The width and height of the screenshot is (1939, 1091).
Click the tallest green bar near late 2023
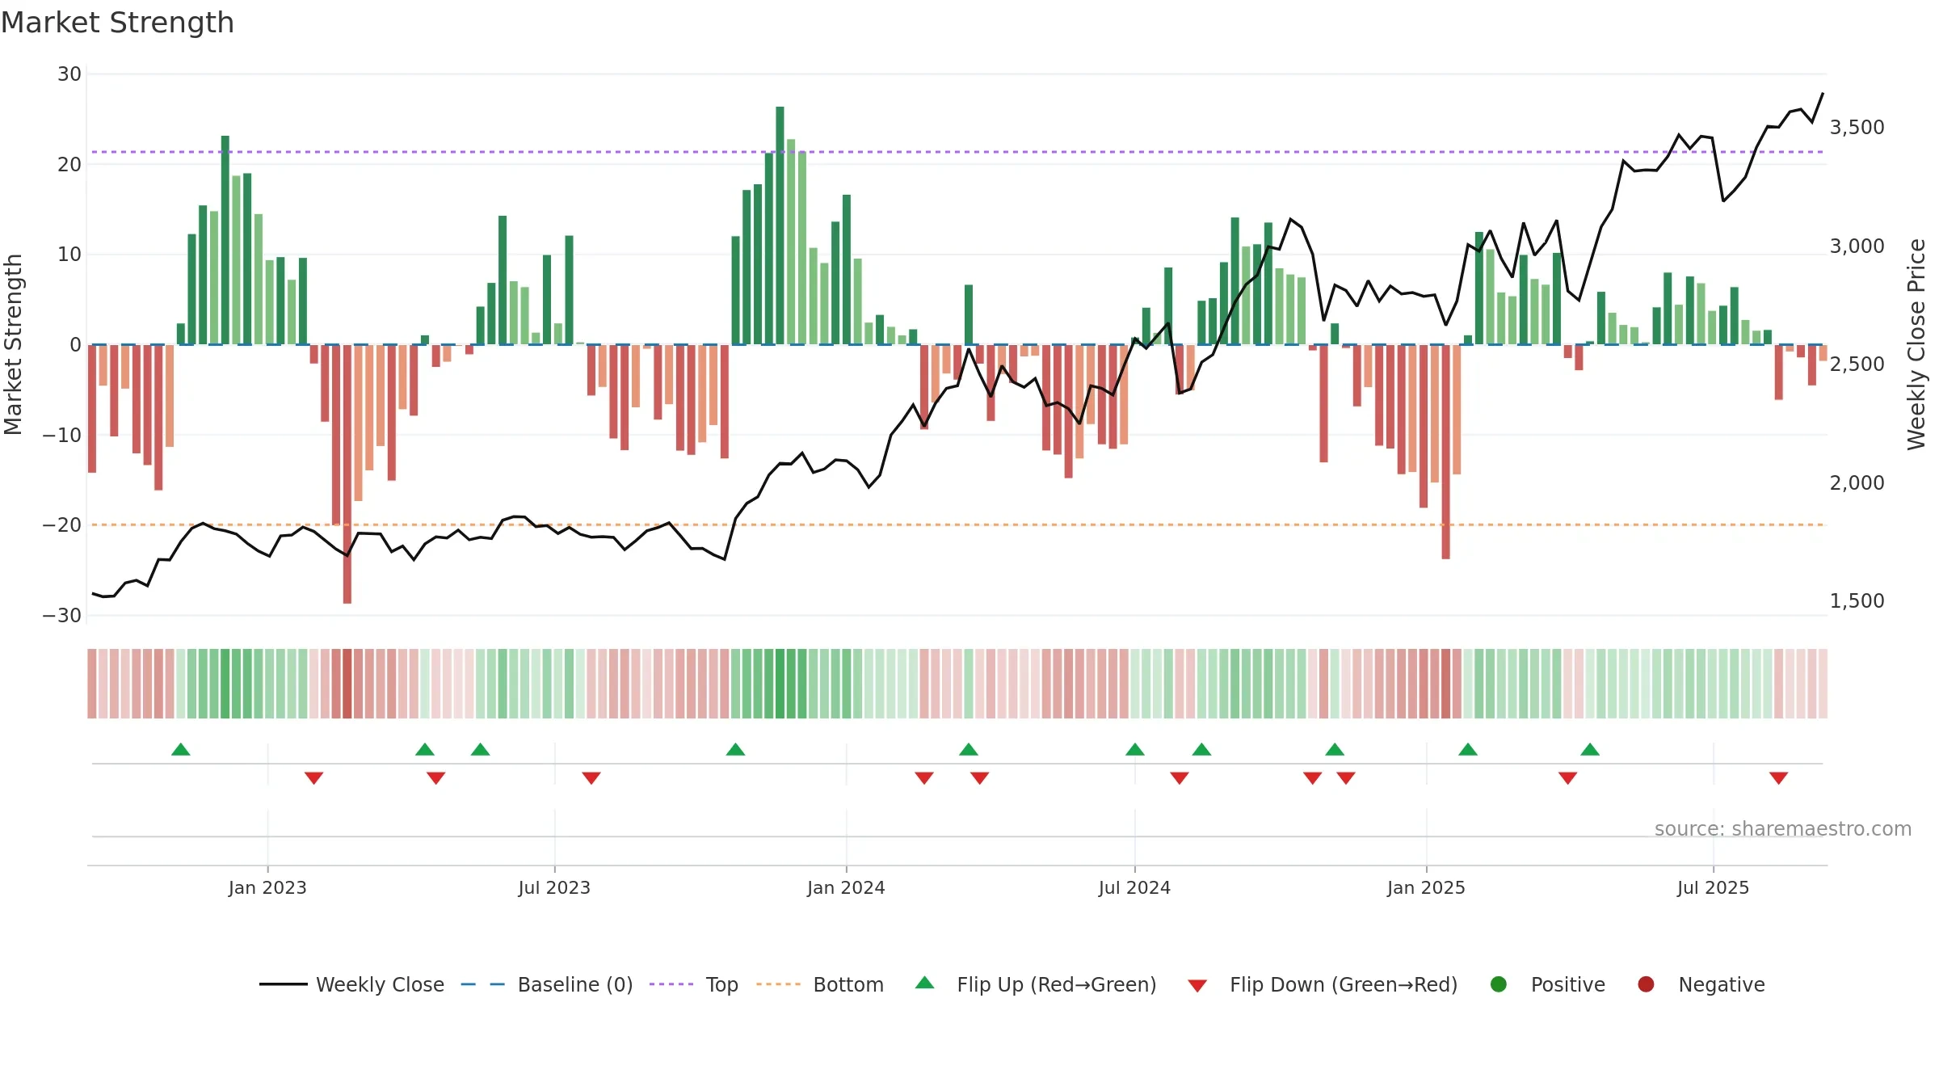[780, 225]
